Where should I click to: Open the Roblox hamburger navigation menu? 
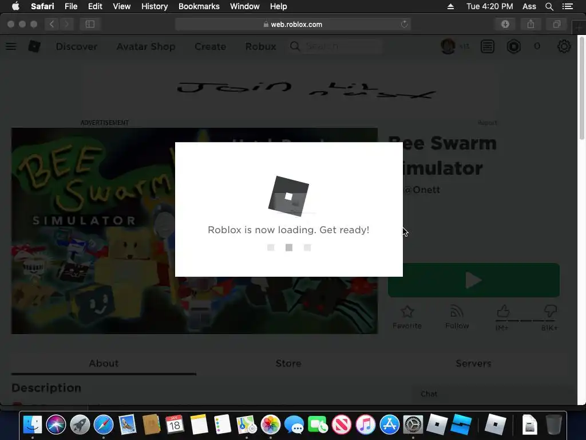11,46
